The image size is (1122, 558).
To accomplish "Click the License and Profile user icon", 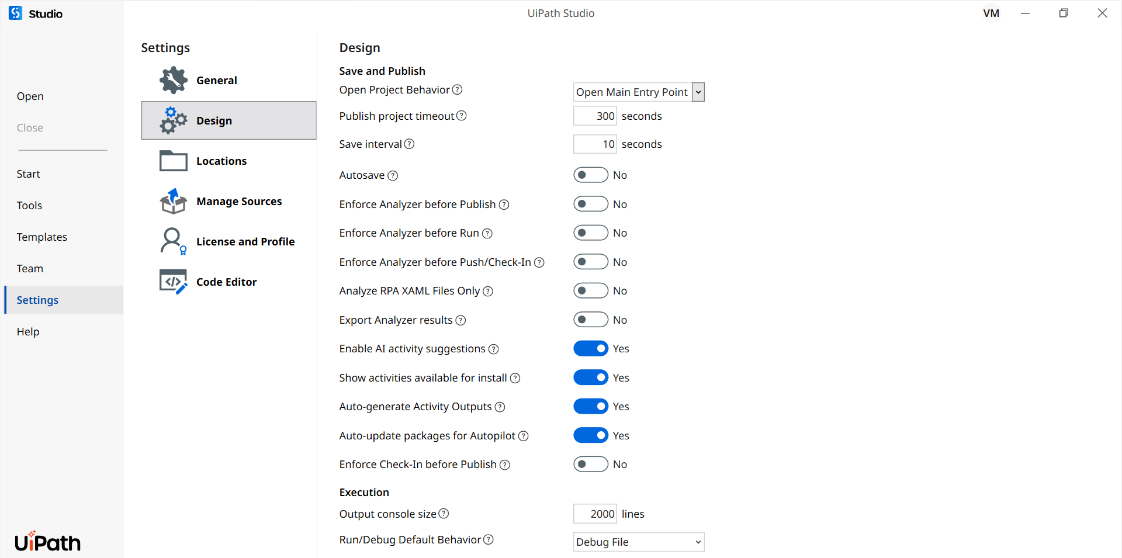I will click(x=174, y=241).
